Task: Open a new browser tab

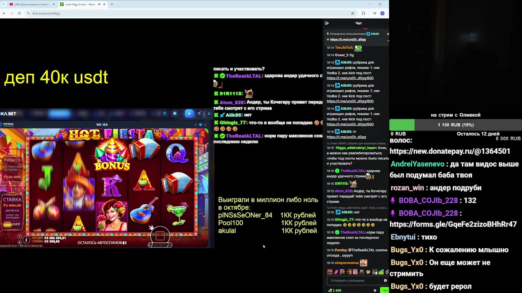Action: [x=112, y=4]
